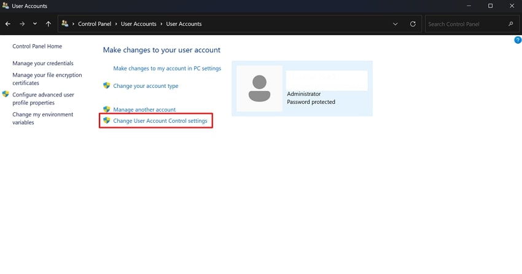Image resolution: width=522 pixels, height=274 pixels.
Task: Click the Make changes to your user account heading
Action: tap(162, 50)
